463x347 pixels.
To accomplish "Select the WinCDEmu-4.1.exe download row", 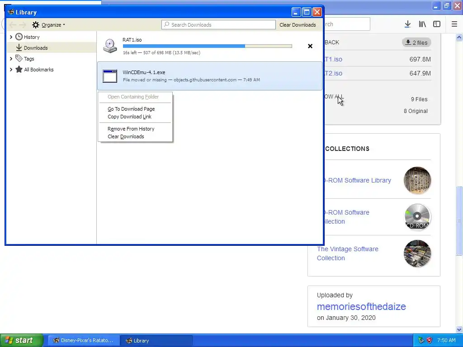I will click(210, 76).
